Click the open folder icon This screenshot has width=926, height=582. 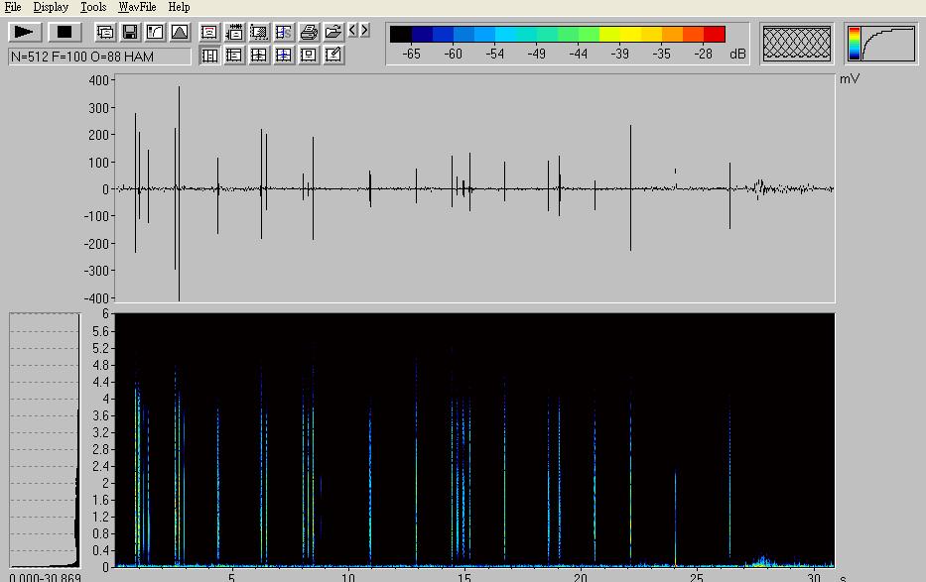333,33
